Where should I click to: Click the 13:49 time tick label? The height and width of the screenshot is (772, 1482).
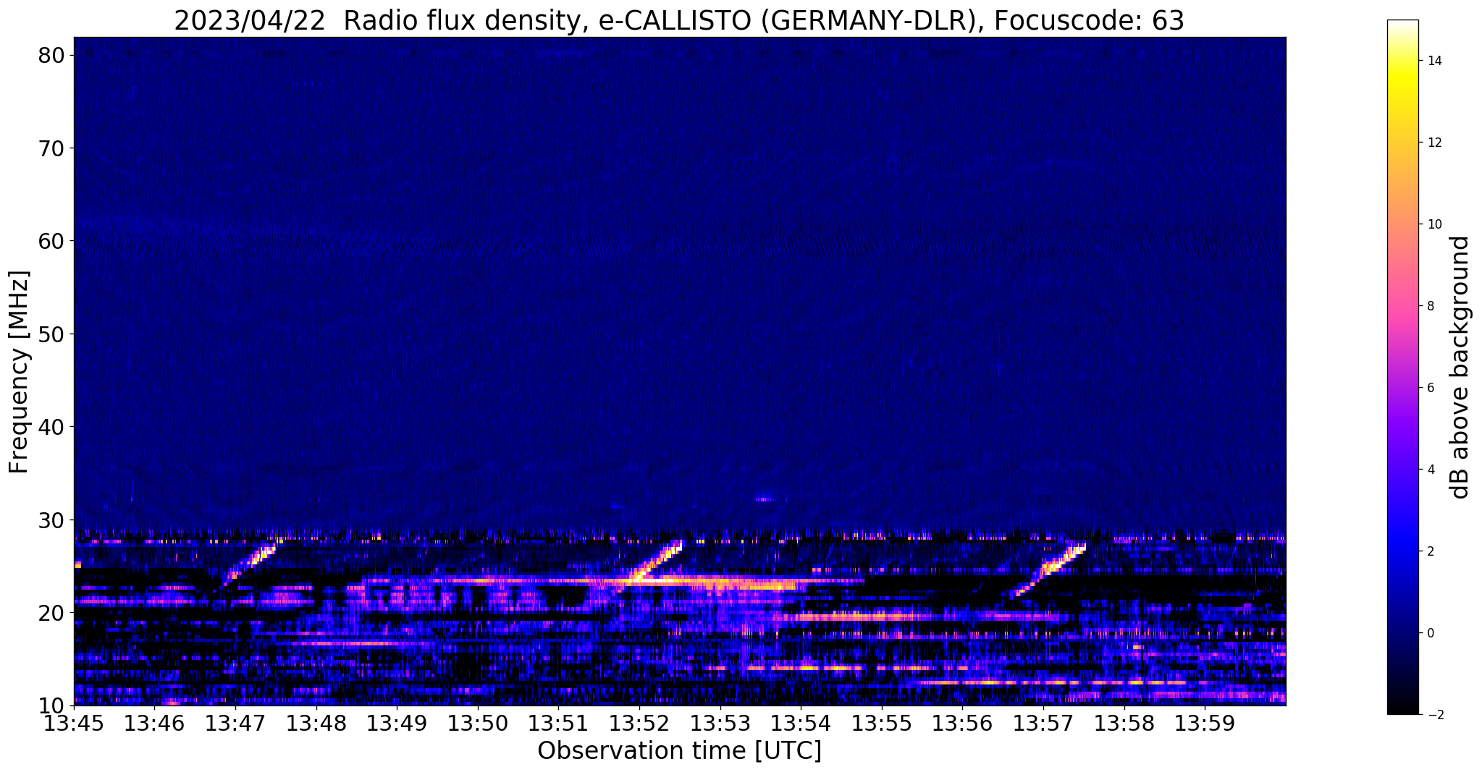pos(397,723)
